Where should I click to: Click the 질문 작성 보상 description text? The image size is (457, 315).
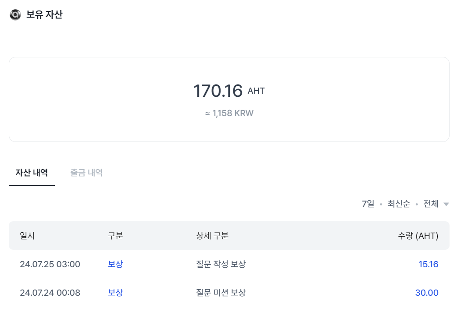tap(220, 264)
